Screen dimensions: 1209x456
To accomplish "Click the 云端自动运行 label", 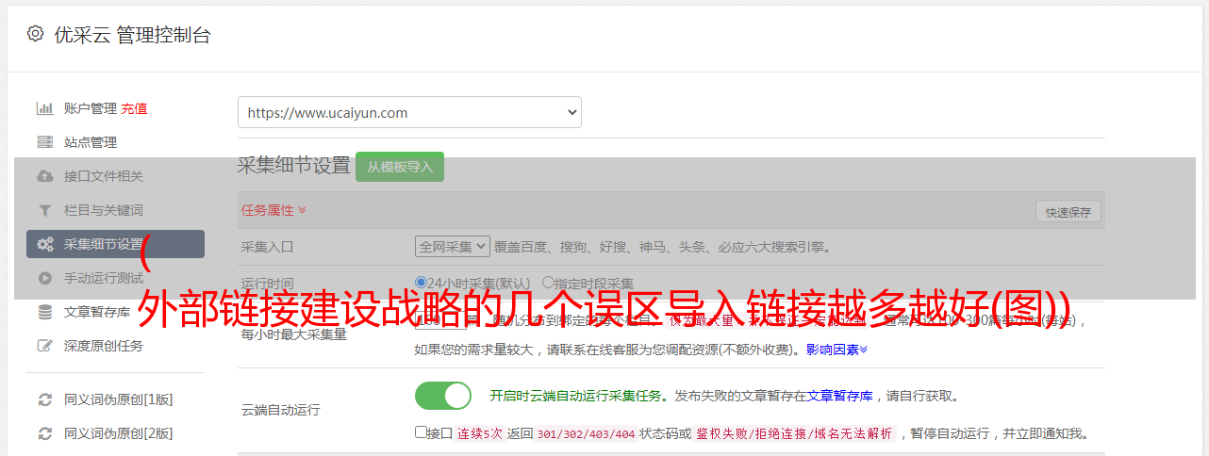I will (x=281, y=410).
